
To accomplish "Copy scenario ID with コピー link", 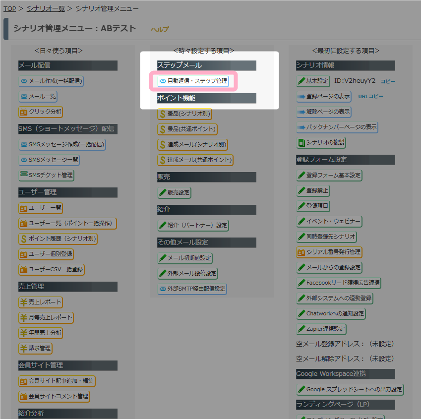I will (388, 81).
